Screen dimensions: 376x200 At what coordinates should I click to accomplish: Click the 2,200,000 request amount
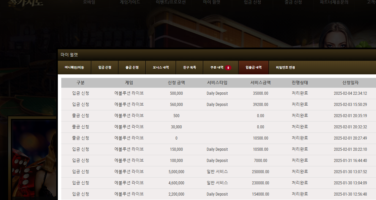(176, 194)
